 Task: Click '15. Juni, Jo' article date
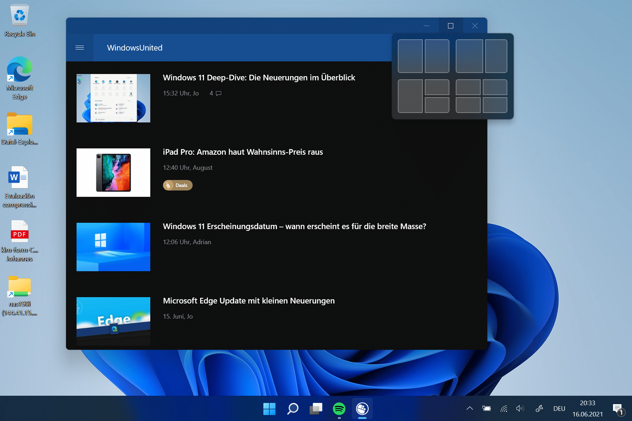(x=178, y=316)
